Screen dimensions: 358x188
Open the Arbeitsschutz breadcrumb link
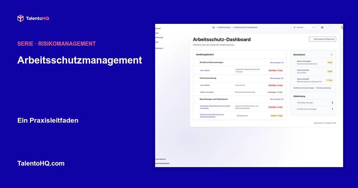pyautogui.click(x=224, y=27)
